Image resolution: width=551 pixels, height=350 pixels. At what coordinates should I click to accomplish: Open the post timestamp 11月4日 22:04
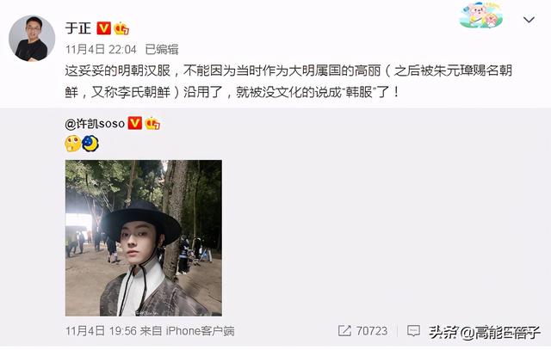101,50
